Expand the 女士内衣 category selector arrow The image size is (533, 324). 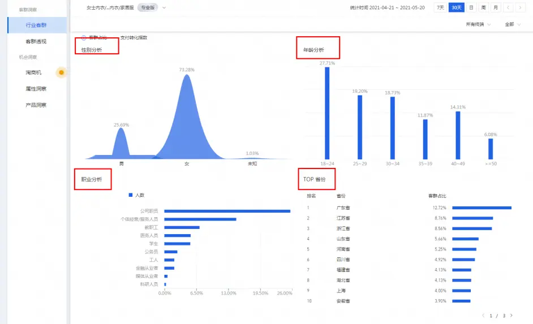pyautogui.click(x=164, y=7)
